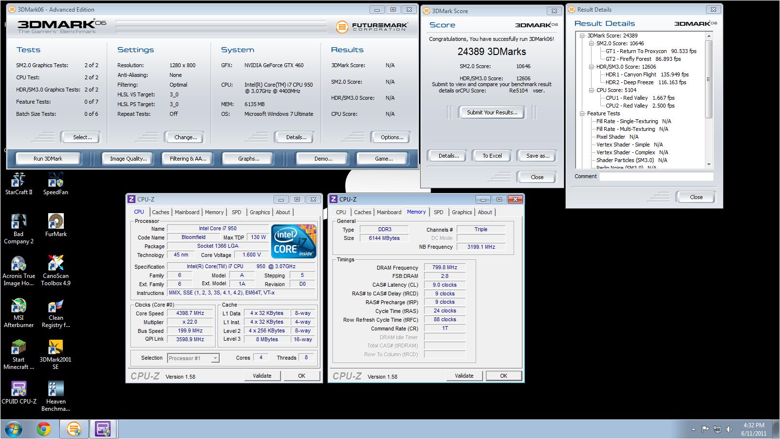This screenshot has height=439, width=780.
Task: Open Graphics tab in right CPU-Z window
Action: click(462, 212)
